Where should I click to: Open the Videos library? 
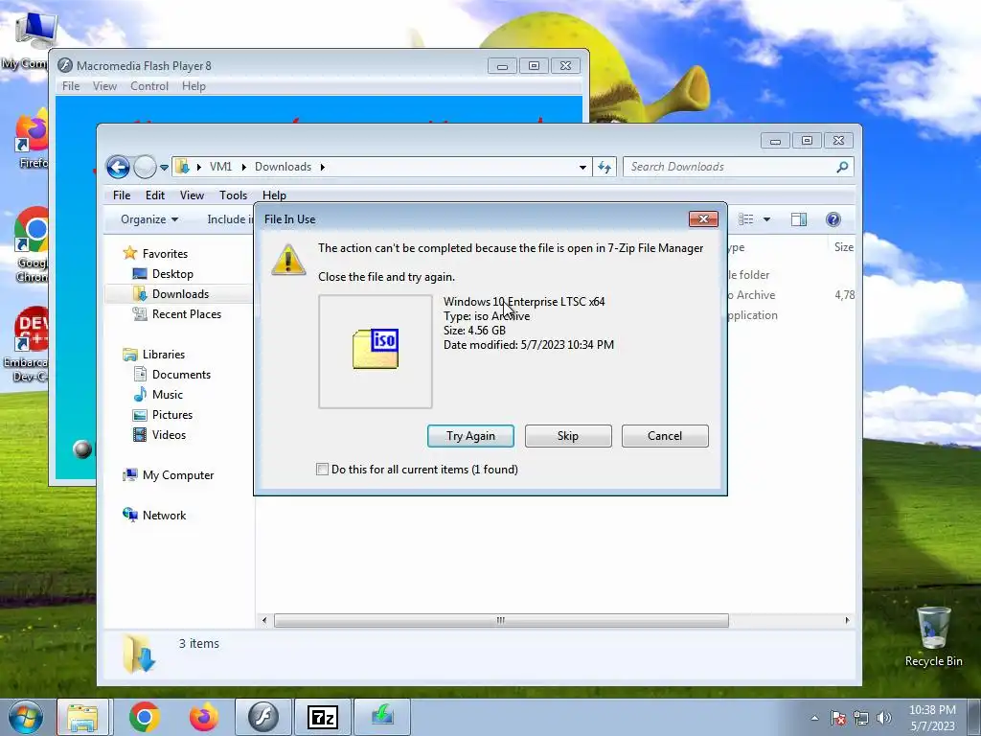tap(169, 435)
